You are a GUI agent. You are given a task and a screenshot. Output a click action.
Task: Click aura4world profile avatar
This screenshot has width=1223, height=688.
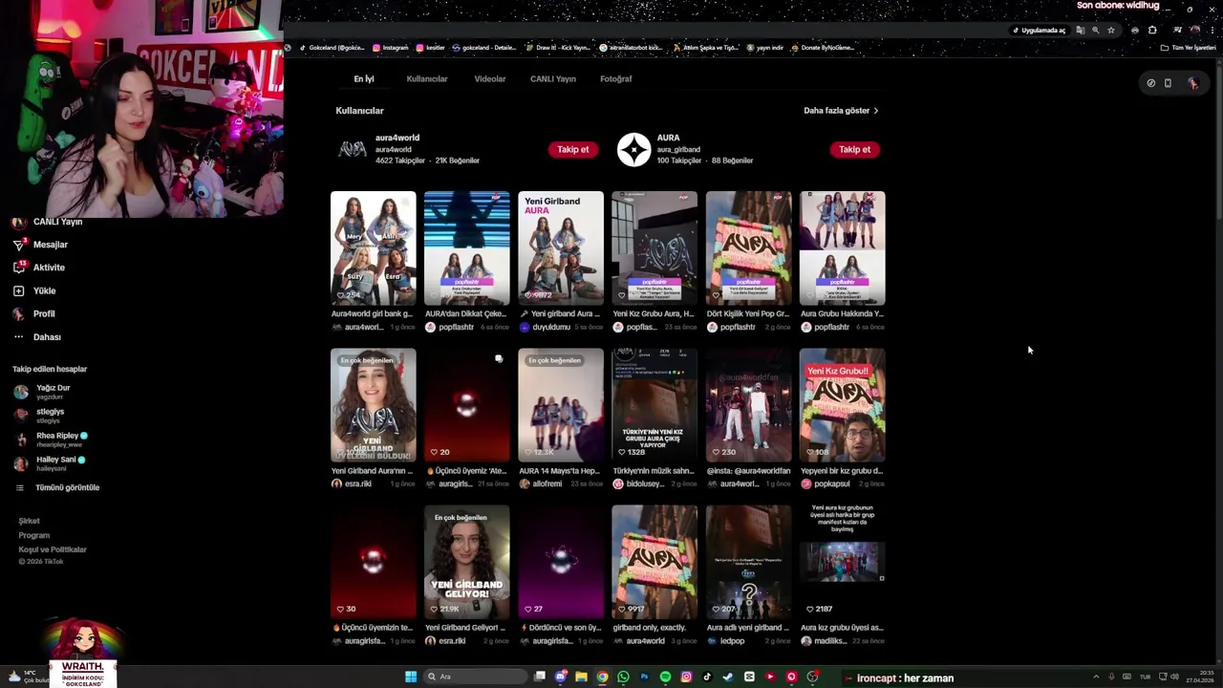pos(353,149)
